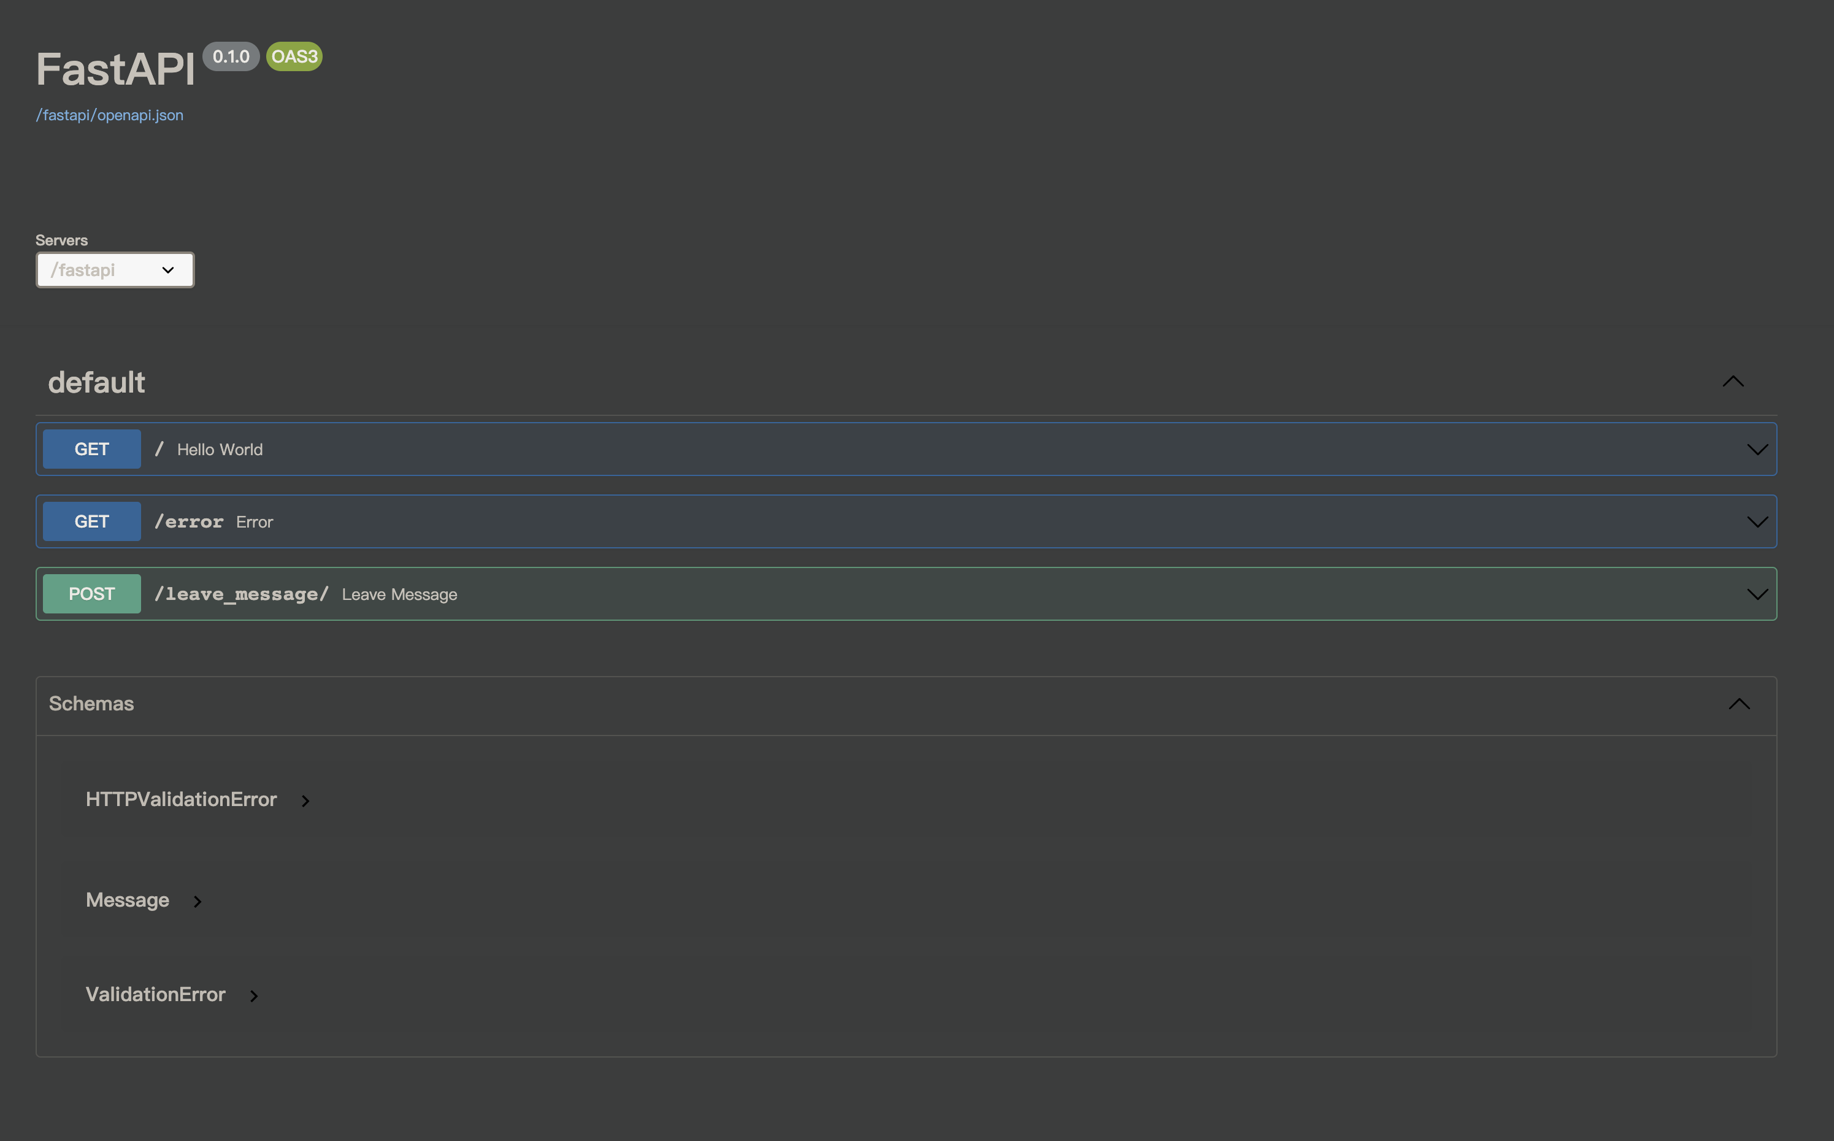Click the /leave_message/ path text
Screen dimensions: 1834x1141
point(242,594)
